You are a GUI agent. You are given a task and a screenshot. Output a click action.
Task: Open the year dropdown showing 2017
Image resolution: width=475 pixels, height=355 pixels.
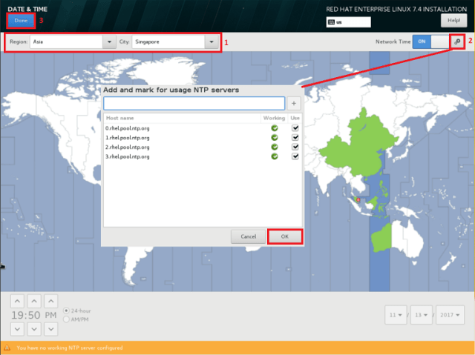point(451,315)
